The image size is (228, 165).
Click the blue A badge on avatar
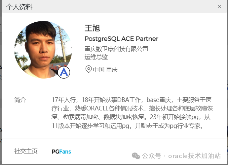(64, 72)
